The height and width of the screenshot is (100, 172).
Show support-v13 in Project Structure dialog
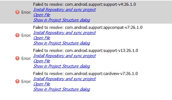(62, 66)
